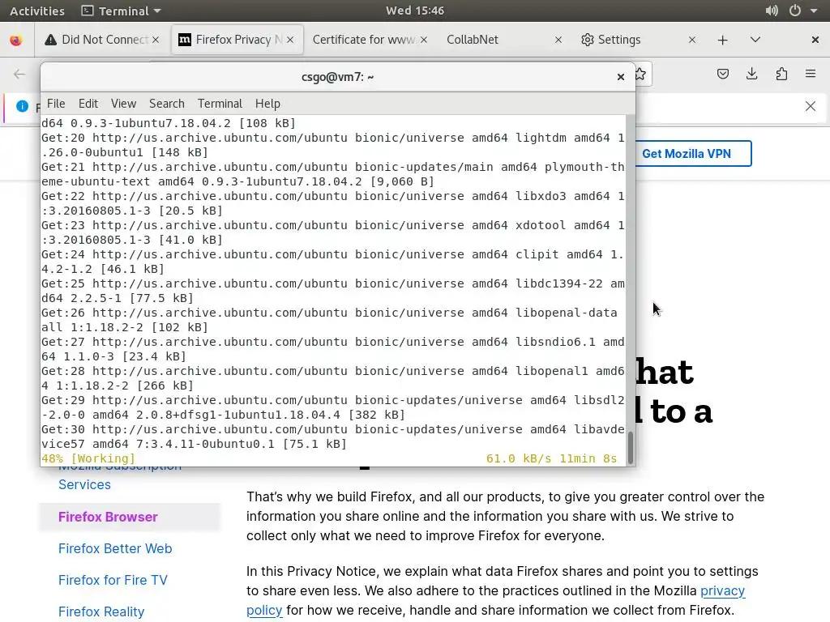Open the Firefox for Fire TV link
Image resolution: width=830 pixels, height=622 pixels.
pyautogui.click(x=113, y=580)
